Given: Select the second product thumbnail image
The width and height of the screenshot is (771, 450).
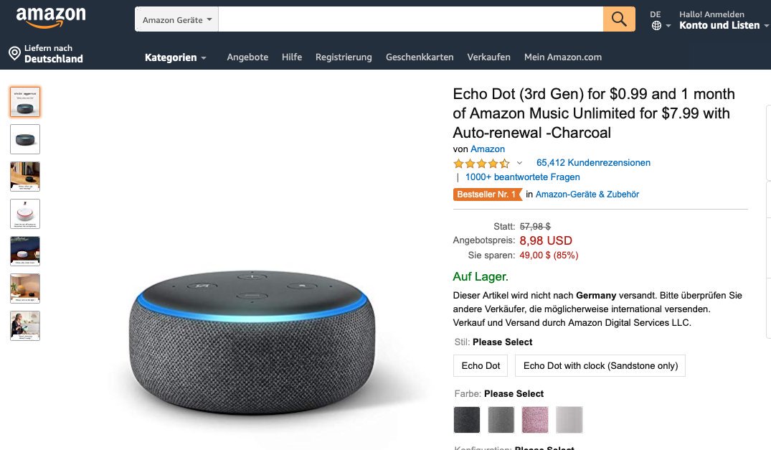Looking at the screenshot, I should pyautogui.click(x=25, y=139).
